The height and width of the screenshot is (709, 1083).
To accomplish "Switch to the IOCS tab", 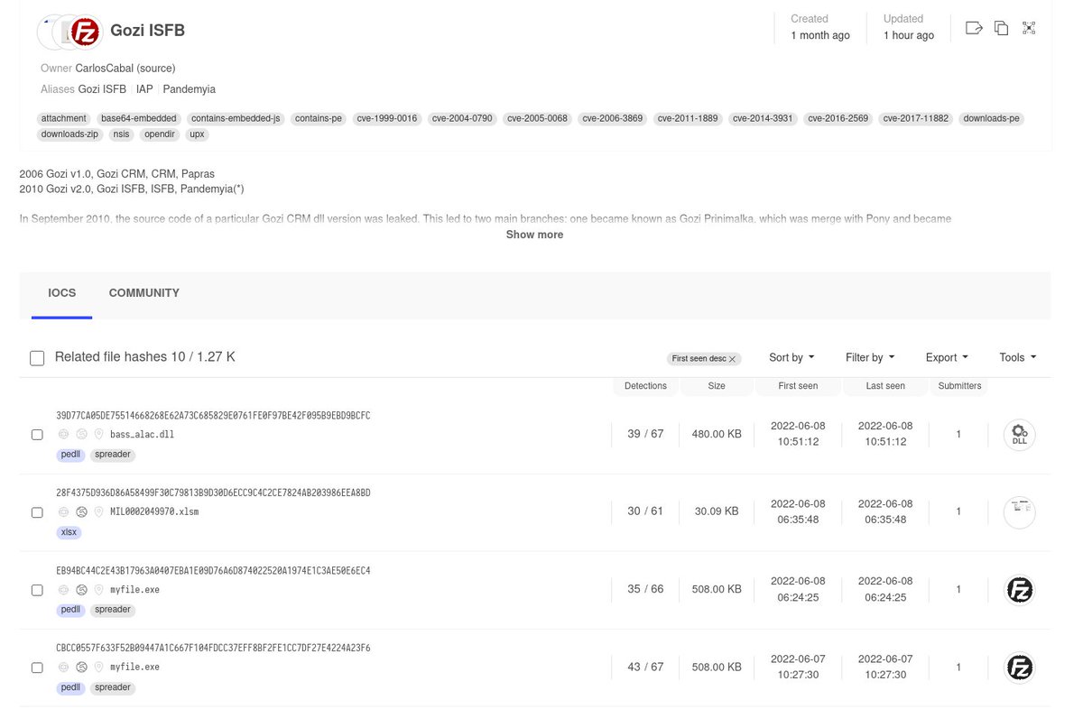I will point(61,293).
